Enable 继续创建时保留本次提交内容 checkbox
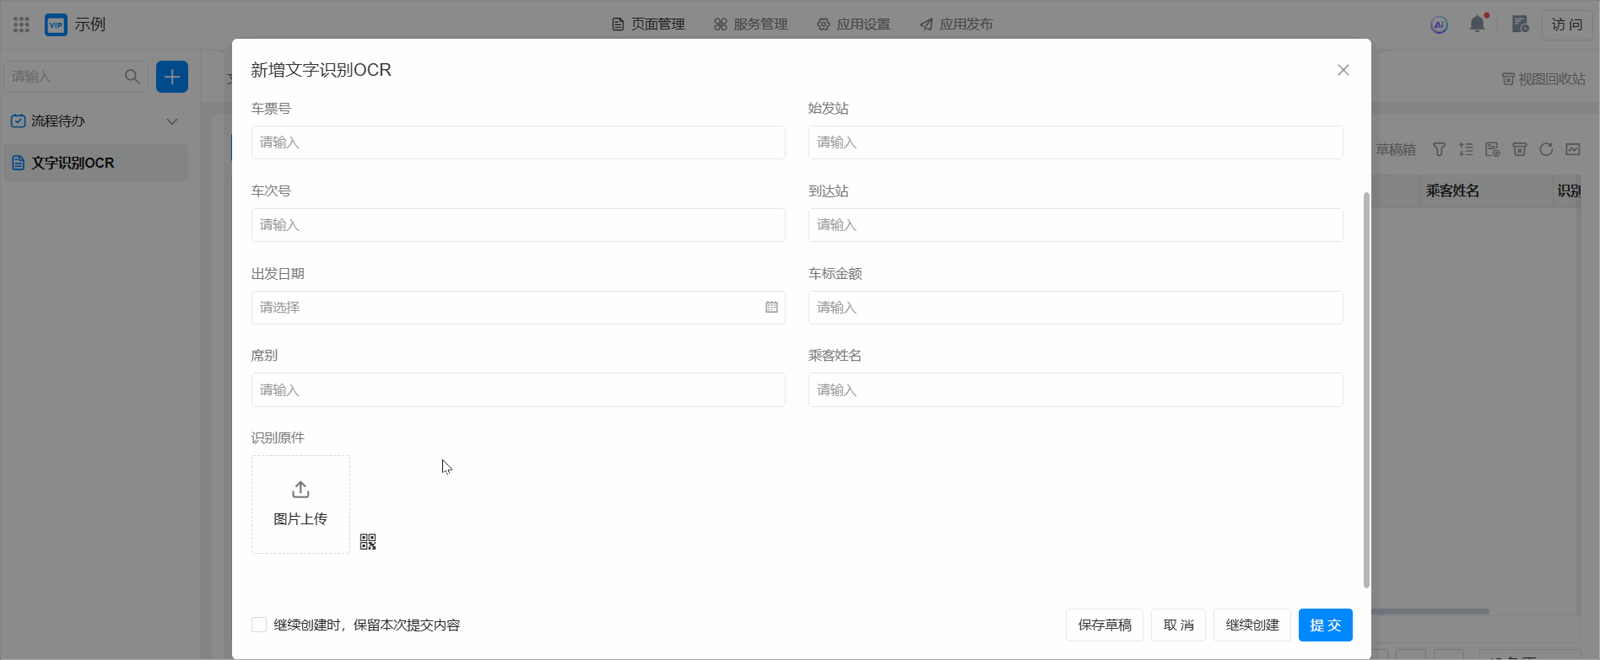 pos(259,625)
